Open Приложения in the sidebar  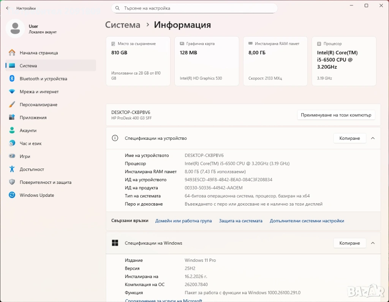[33, 117]
